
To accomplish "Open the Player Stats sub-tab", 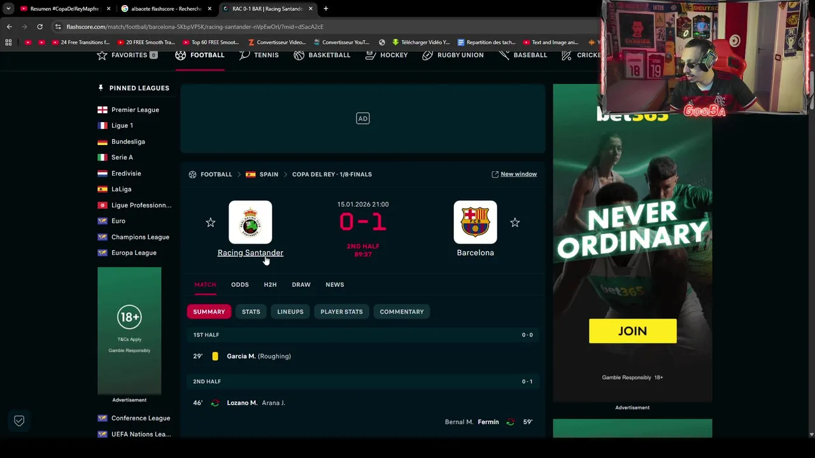I will click(x=341, y=312).
